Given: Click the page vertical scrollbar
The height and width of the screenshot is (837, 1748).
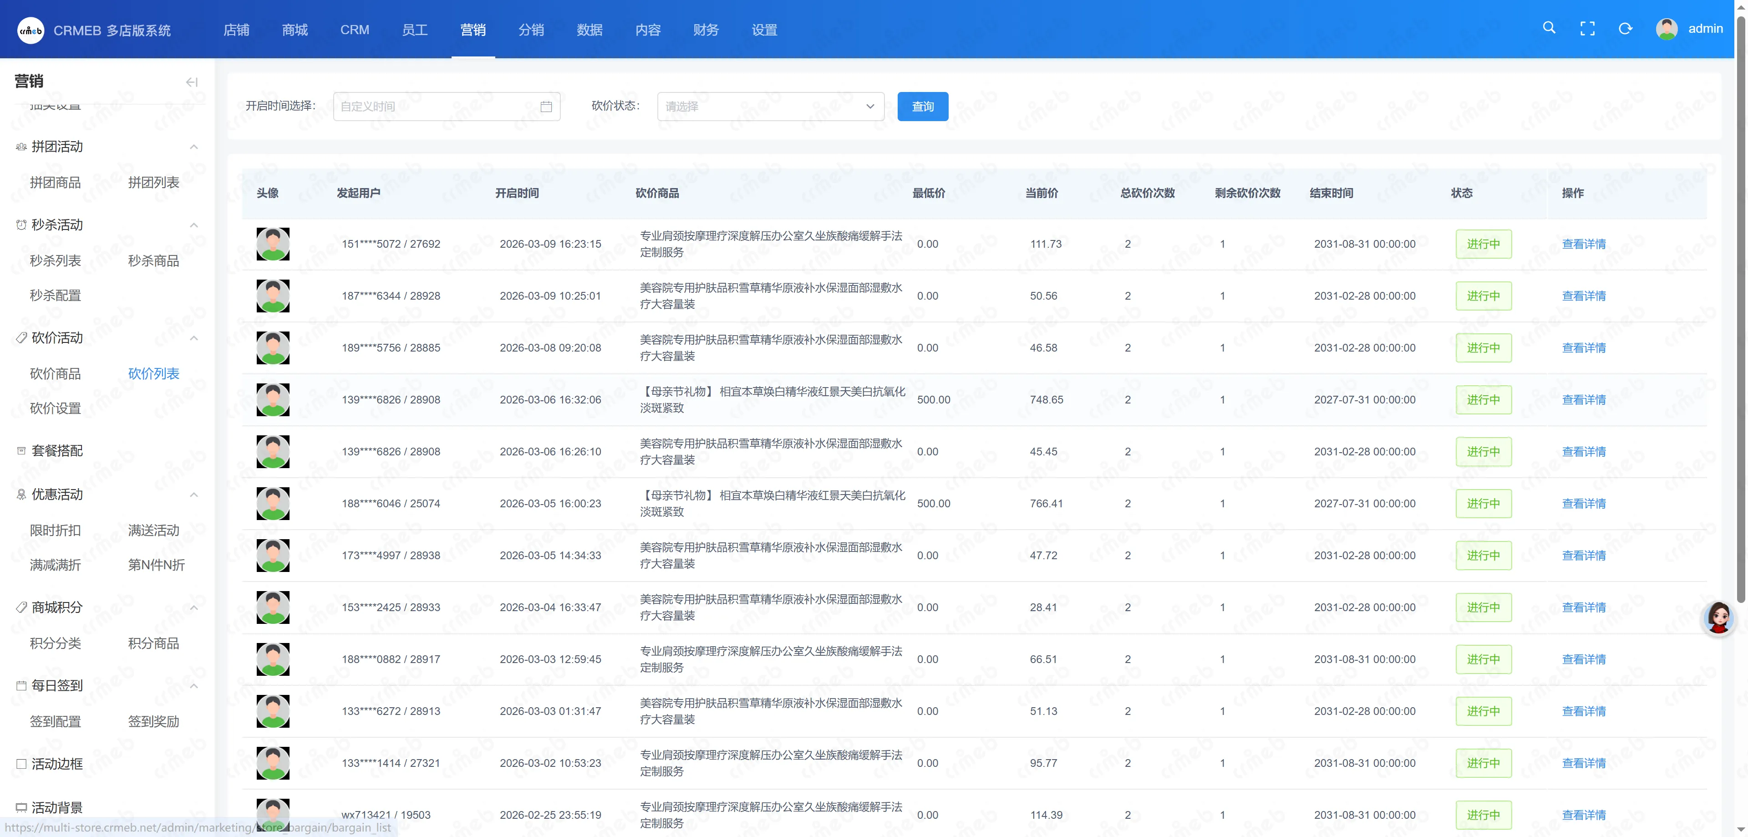Looking at the screenshot, I should (1741, 309).
